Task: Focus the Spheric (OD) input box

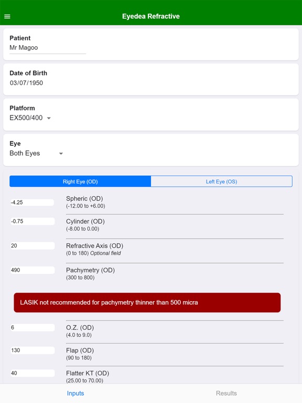Action: [x=32, y=202]
